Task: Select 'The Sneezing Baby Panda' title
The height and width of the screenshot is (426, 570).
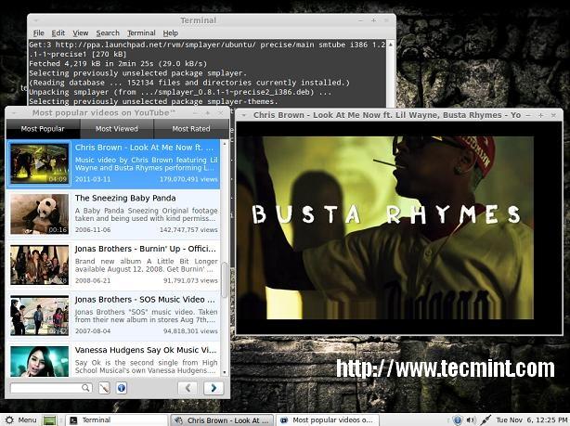Action: pos(125,198)
